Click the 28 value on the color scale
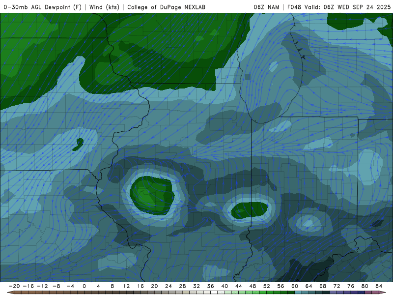The image size is (393, 295). [x=182, y=286]
